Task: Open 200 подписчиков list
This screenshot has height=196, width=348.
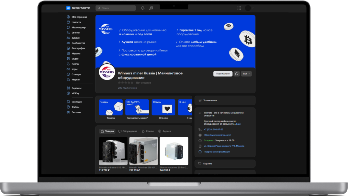Action: click(x=127, y=88)
